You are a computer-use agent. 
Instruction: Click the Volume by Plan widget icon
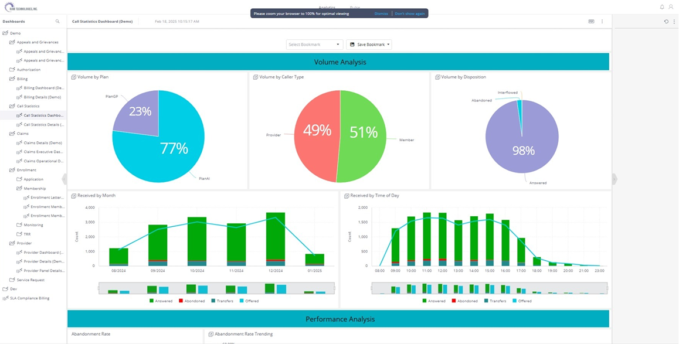(73, 77)
